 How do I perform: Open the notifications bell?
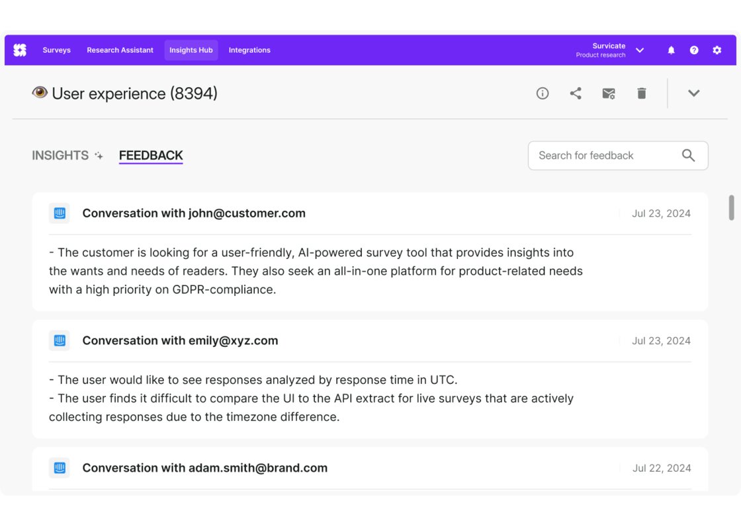tap(671, 50)
